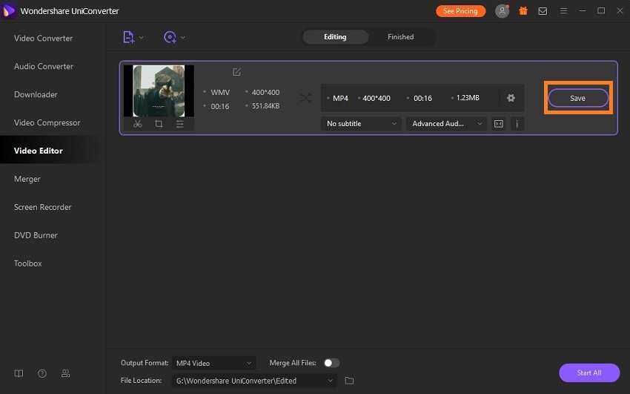Screen dimensions: 630x394
Task: Click the community users icon
Action: (x=65, y=373)
